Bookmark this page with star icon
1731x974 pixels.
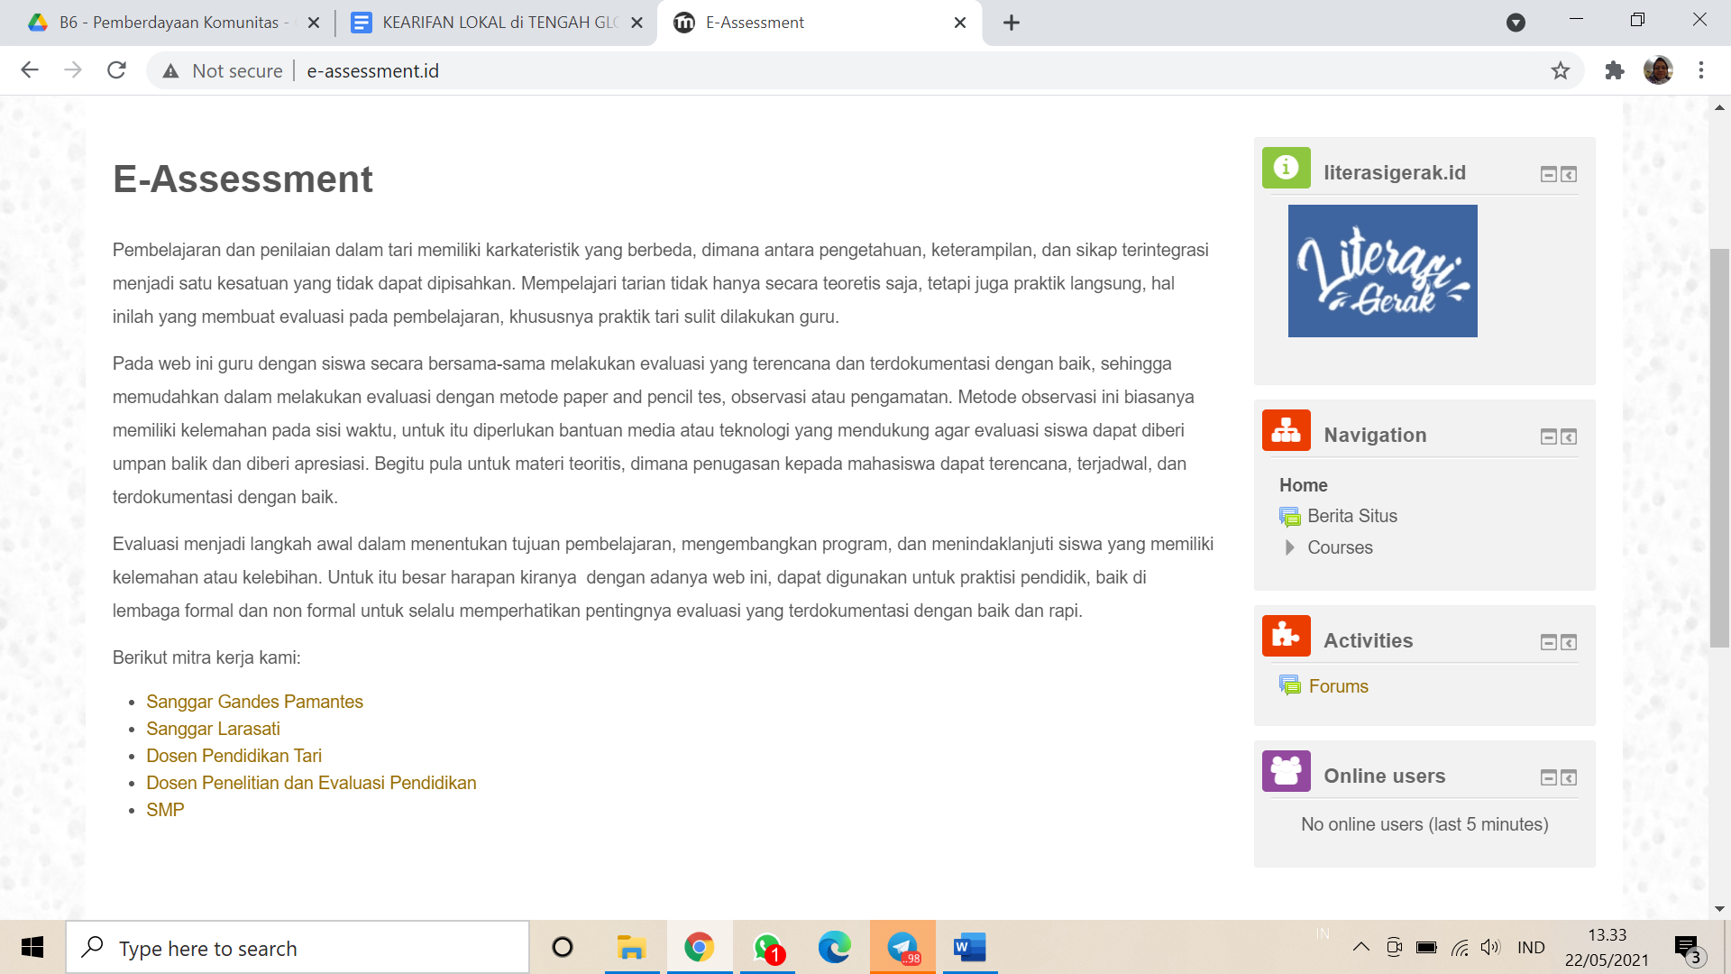(x=1561, y=70)
